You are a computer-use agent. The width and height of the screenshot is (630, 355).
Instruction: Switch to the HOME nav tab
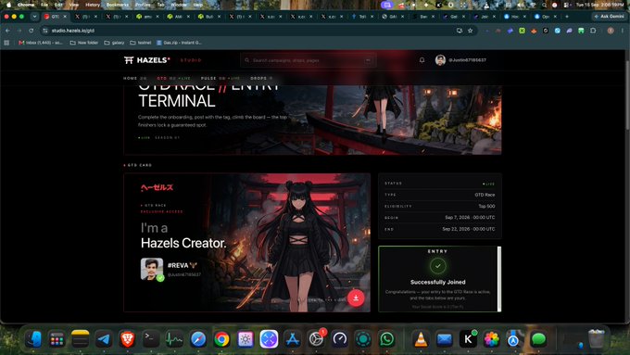tap(135, 79)
